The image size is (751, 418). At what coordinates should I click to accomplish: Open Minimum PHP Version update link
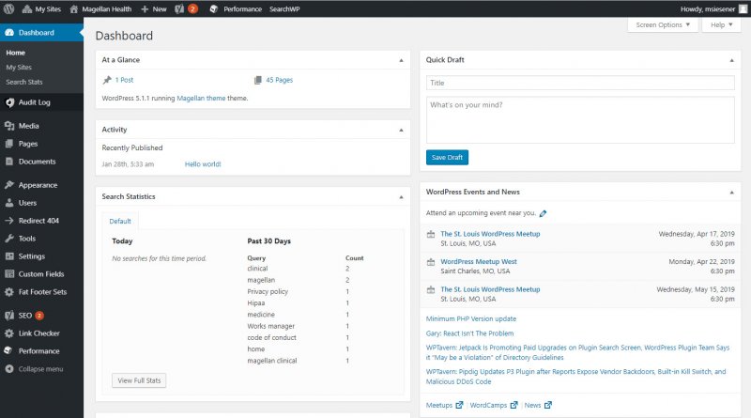(x=471, y=318)
